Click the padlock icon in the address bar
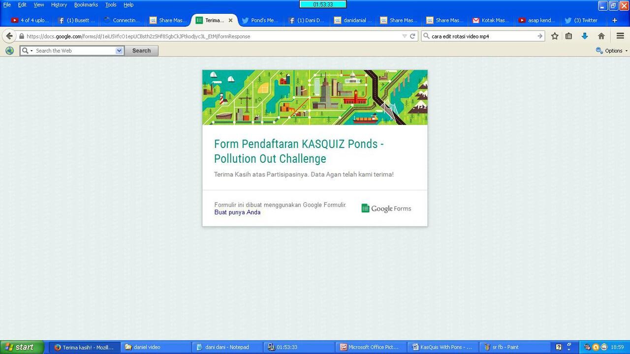 (x=22, y=36)
